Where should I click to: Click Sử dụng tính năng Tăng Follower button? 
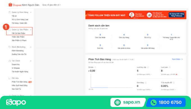176,15
